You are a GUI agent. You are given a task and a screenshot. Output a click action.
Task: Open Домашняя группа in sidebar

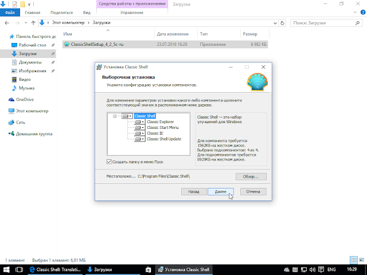coord(30,133)
